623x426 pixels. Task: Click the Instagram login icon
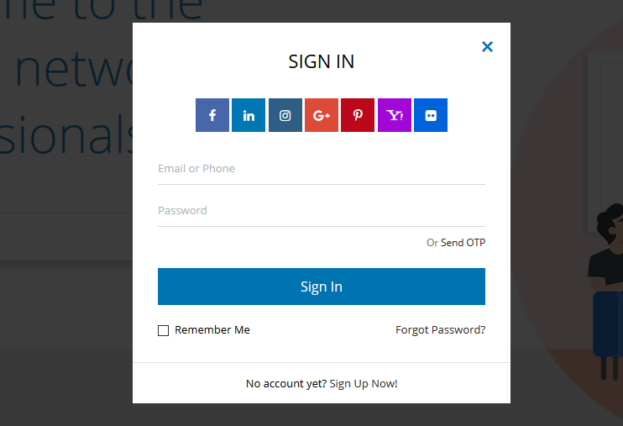[x=285, y=115]
